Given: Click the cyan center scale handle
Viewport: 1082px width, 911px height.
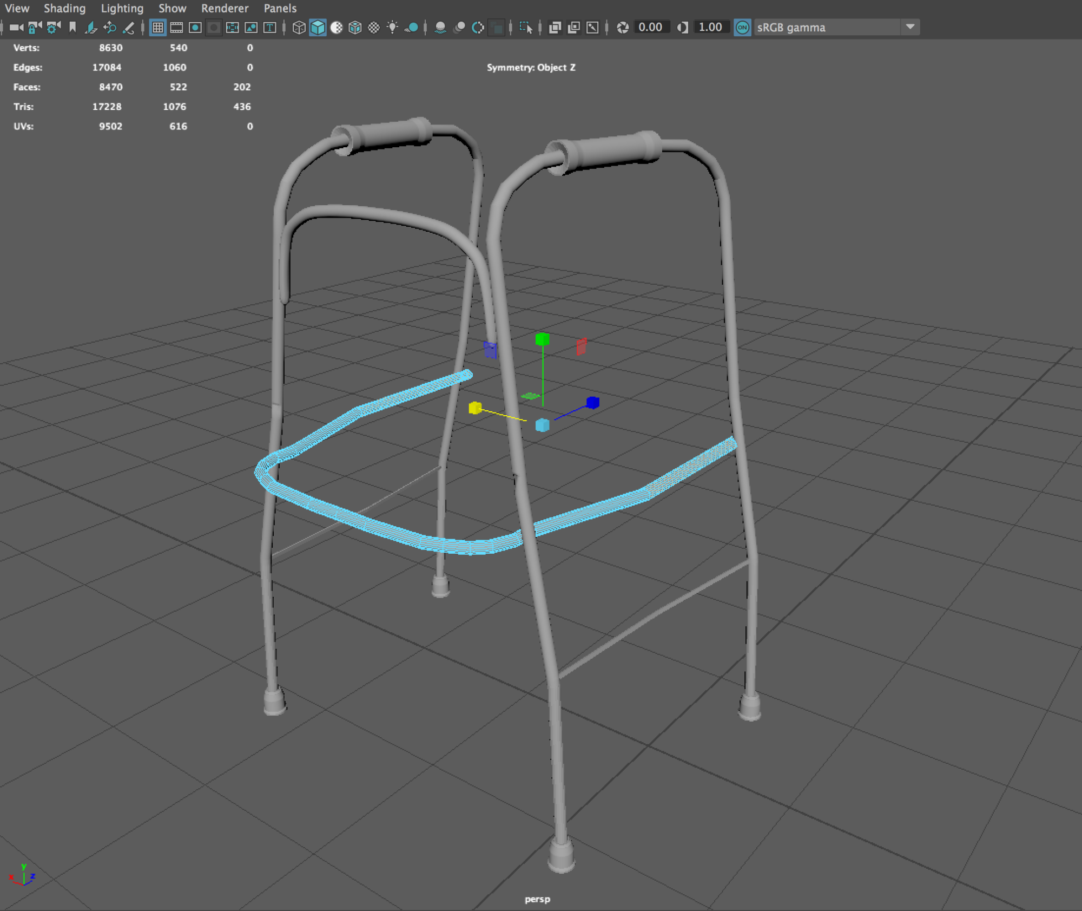Looking at the screenshot, I should click(542, 425).
